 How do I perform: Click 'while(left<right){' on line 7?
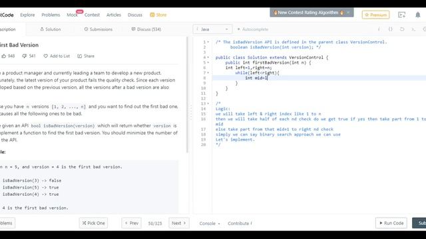point(257,73)
